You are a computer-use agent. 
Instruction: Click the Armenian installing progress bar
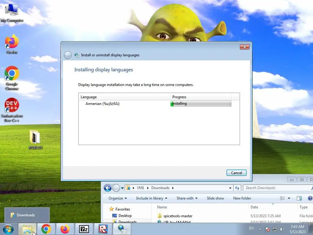(201, 103)
